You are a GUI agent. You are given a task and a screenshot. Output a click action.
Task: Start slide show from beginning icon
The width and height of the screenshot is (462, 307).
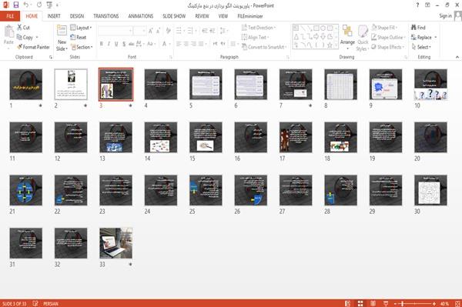coord(49,5)
